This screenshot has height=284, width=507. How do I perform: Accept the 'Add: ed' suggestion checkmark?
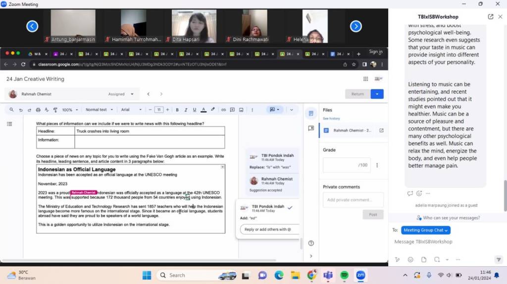[290, 207]
